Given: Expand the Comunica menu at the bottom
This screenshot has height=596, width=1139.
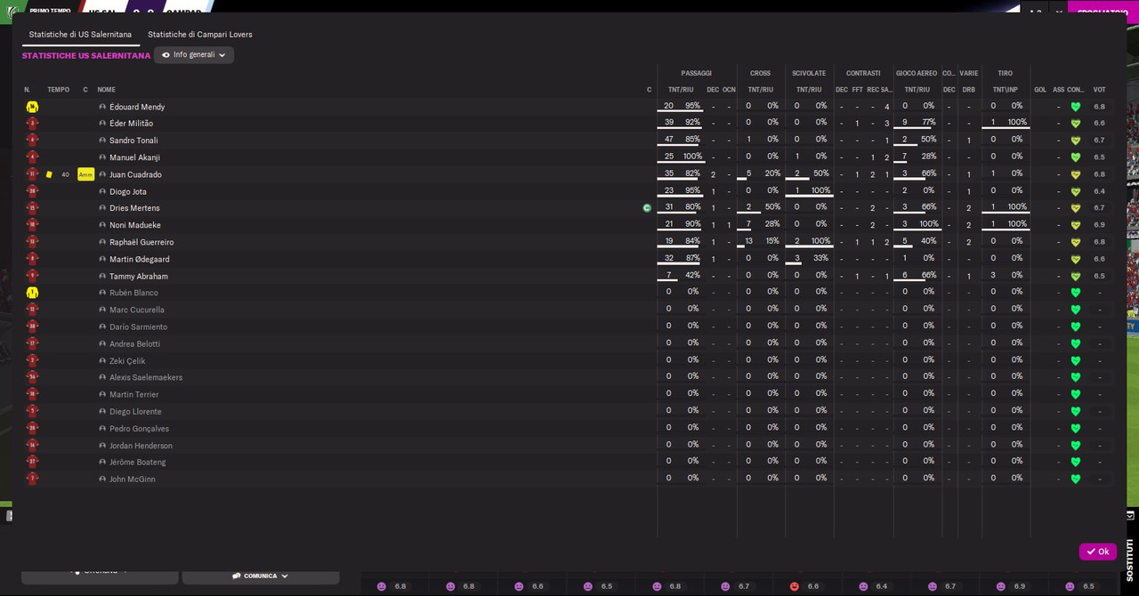Looking at the screenshot, I should 261,576.
